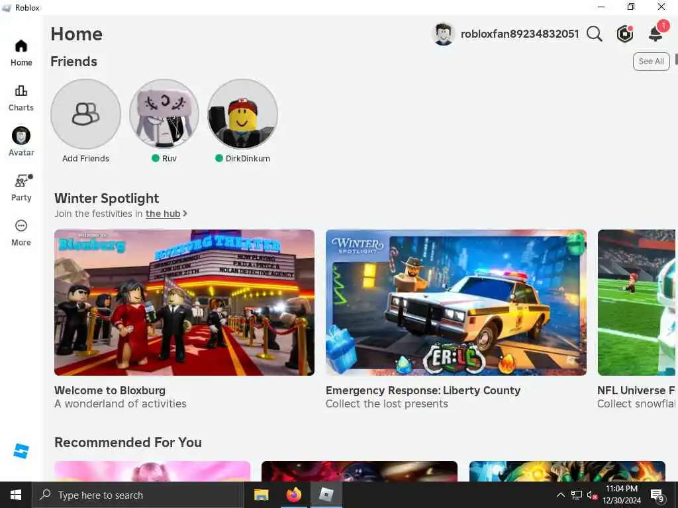Open Emergency Response: Liberty County thumbnail

[x=456, y=302]
